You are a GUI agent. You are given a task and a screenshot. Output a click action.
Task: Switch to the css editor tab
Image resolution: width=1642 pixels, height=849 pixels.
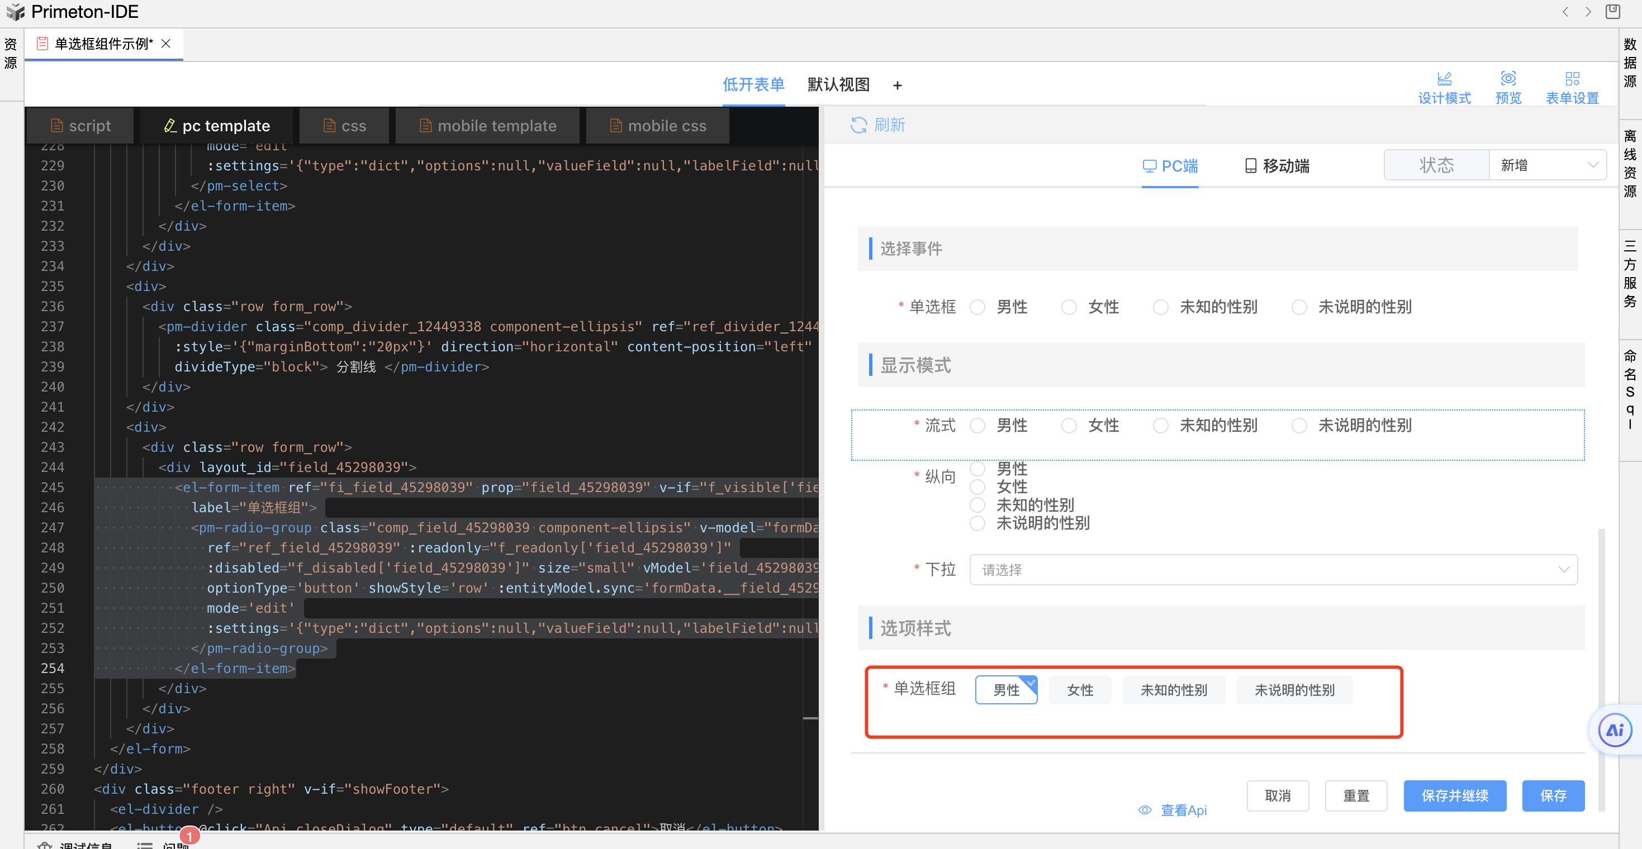pyautogui.click(x=344, y=126)
